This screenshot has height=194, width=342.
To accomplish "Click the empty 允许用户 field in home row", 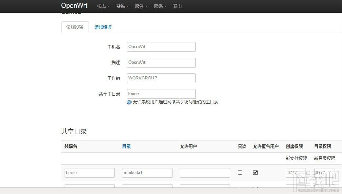I will click(205, 173).
